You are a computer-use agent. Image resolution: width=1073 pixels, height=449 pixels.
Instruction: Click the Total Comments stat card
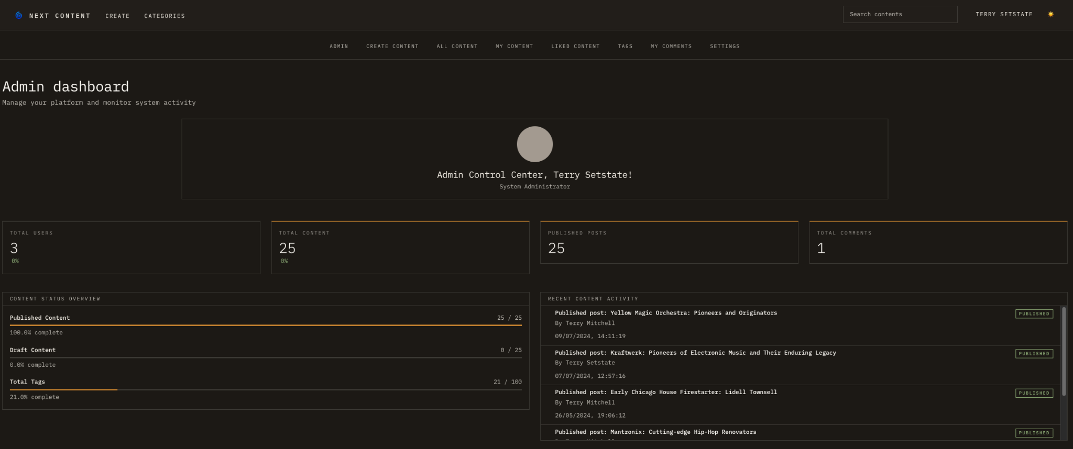pyautogui.click(x=938, y=242)
